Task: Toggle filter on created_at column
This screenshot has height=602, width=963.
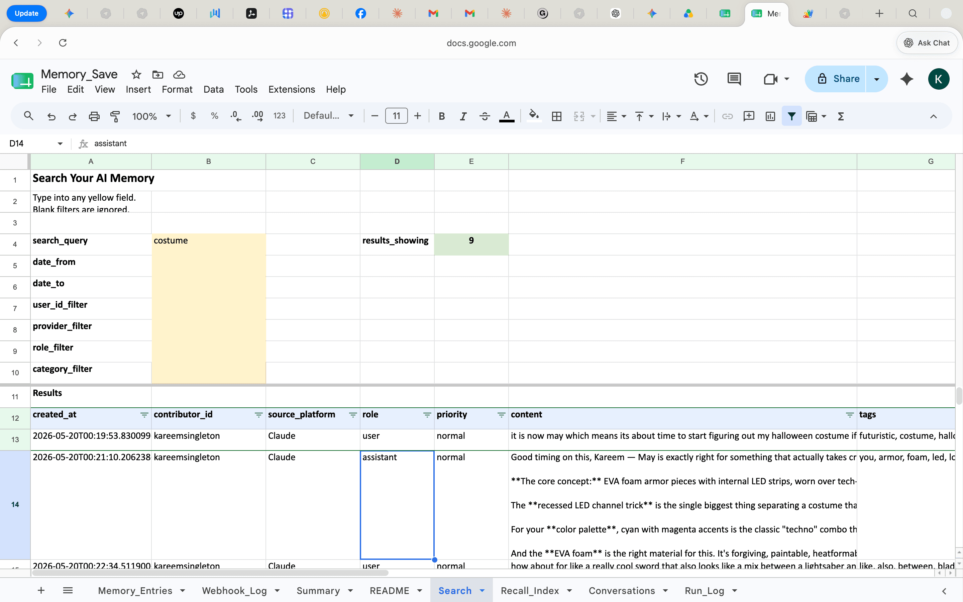Action: 144,415
